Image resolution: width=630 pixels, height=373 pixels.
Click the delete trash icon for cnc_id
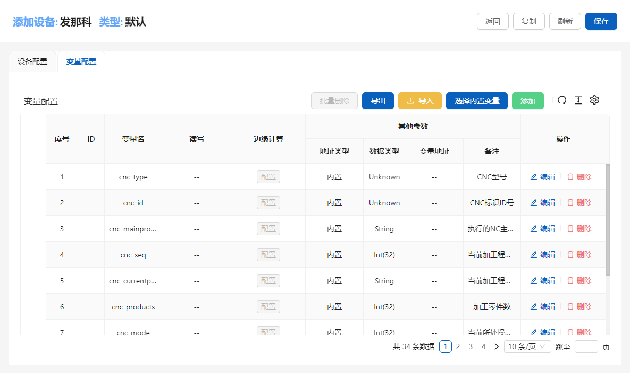pos(570,203)
